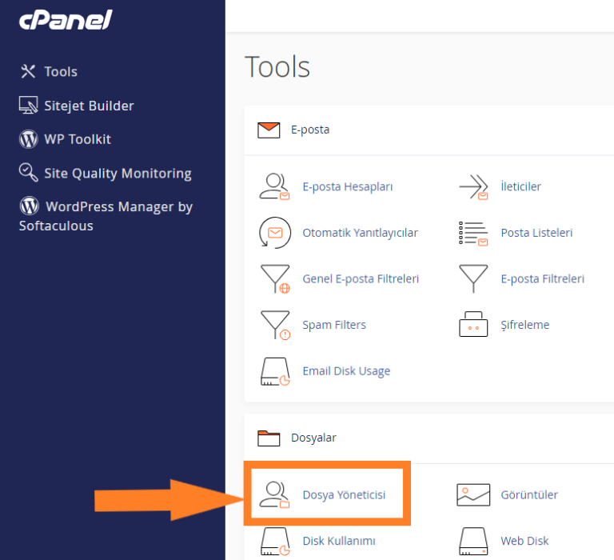614x560 pixels.
Task: Click the Spam Filters funnel icon
Action: pyautogui.click(x=274, y=325)
